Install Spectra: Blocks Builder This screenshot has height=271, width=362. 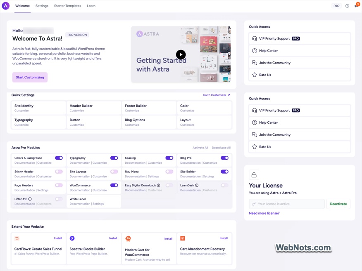113,238
